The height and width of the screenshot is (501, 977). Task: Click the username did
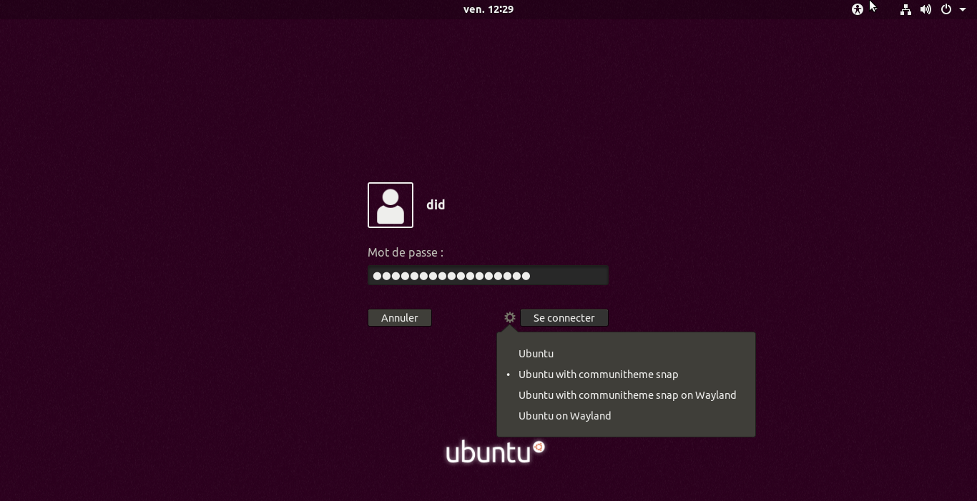[x=436, y=205]
